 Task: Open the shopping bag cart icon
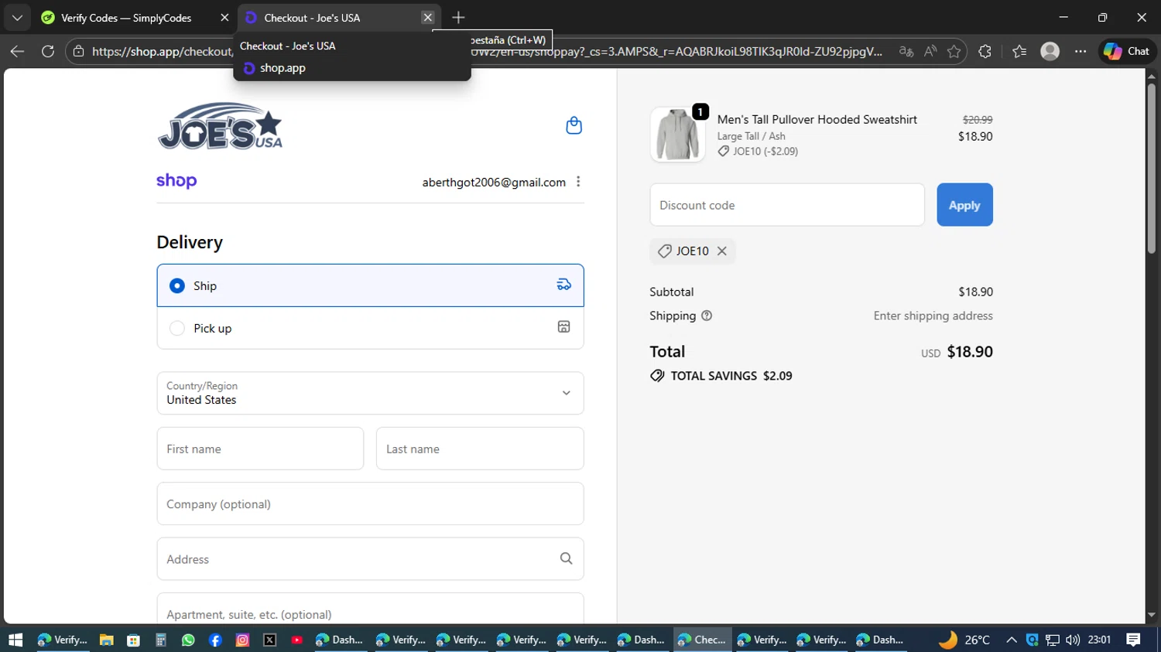pyautogui.click(x=574, y=125)
